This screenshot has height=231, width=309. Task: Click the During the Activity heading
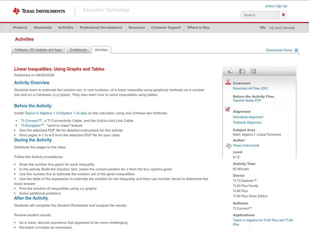[33, 140]
